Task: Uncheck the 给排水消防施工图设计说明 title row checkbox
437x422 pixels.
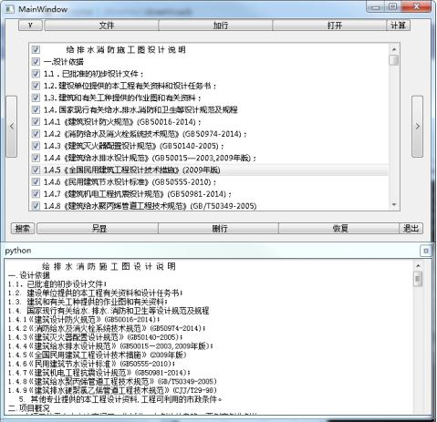Action: (x=36, y=49)
